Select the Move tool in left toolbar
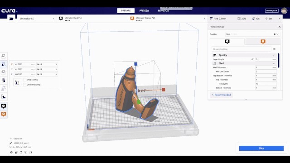290x163 pixels. click(x=4, y=56)
